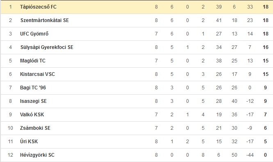Select the Valkó KSK team name

[32, 115]
